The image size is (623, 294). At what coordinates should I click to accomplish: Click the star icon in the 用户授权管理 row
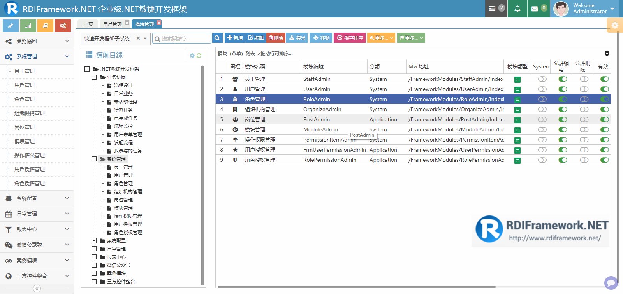point(235,150)
